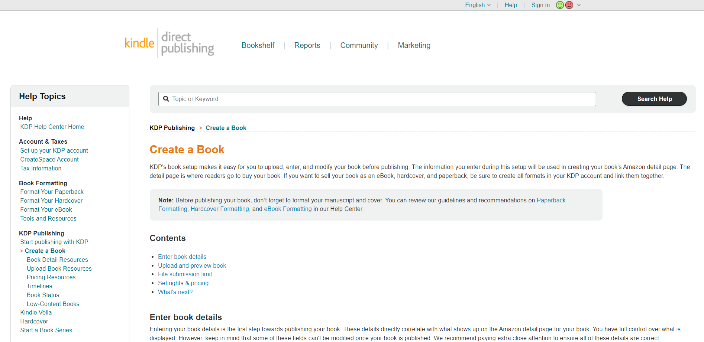This screenshot has height=342, width=704.
Task: Open the Community navigation item
Action: tap(359, 45)
